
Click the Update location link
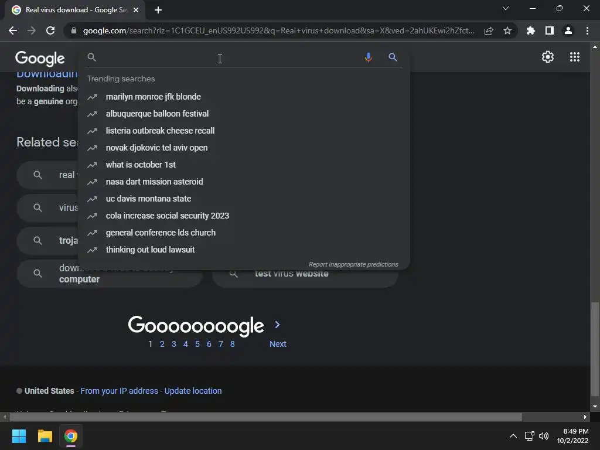193,391
